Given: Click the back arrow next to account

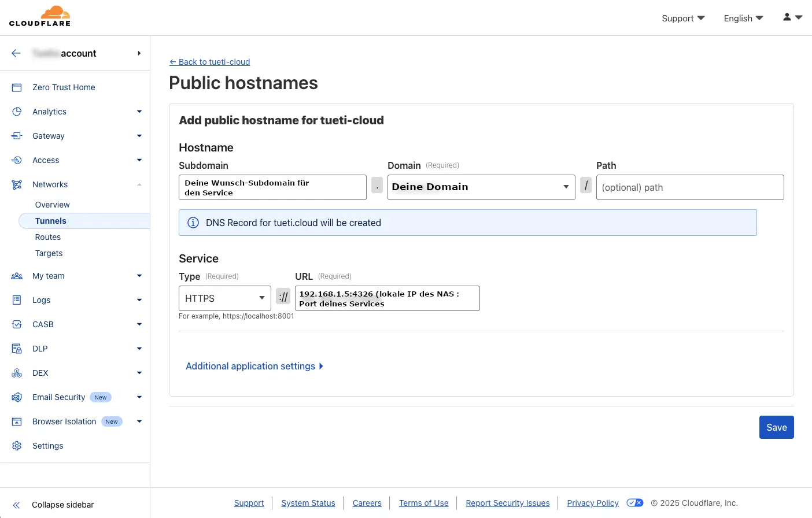Looking at the screenshot, I should pos(16,53).
